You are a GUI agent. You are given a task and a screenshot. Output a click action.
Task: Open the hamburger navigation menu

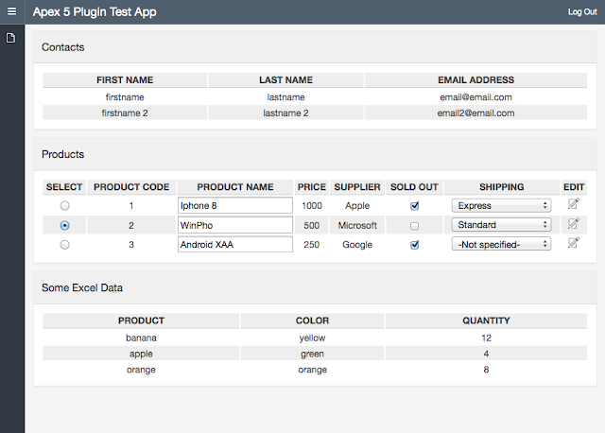(x=12, y=11)
